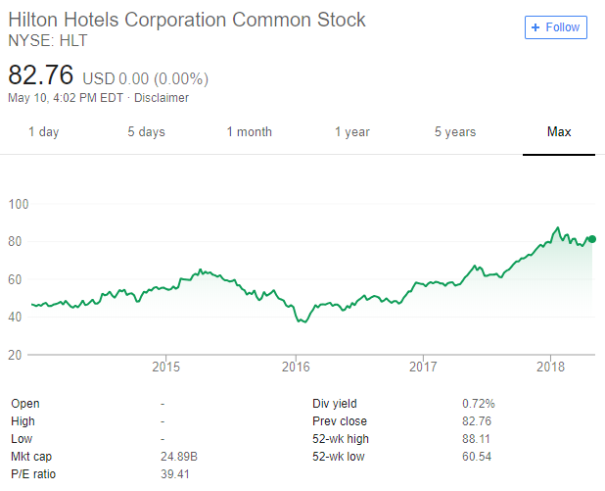Click the Hilton Hotels Corporation title
This screenshot has width=605, height=491.
(x=186, y=20)
